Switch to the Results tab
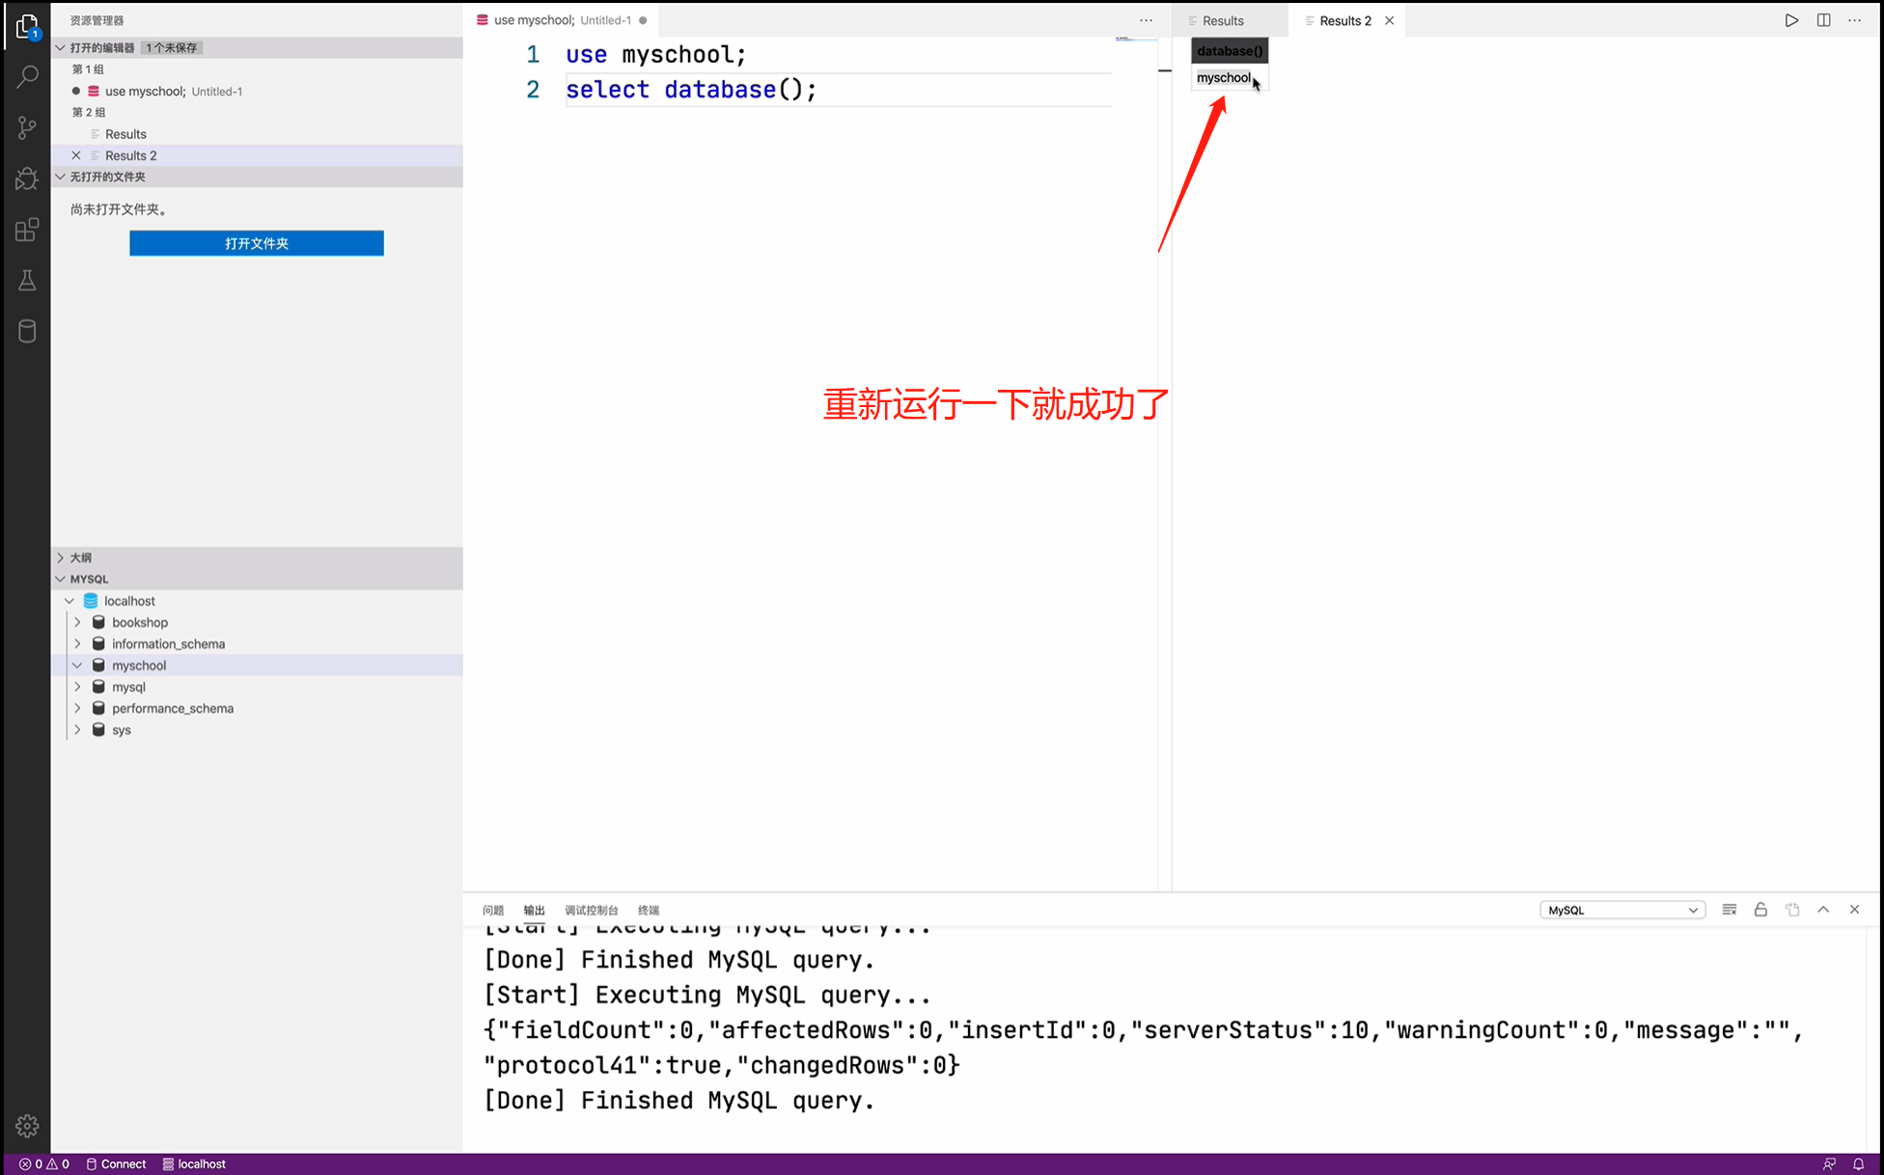 1230,20
